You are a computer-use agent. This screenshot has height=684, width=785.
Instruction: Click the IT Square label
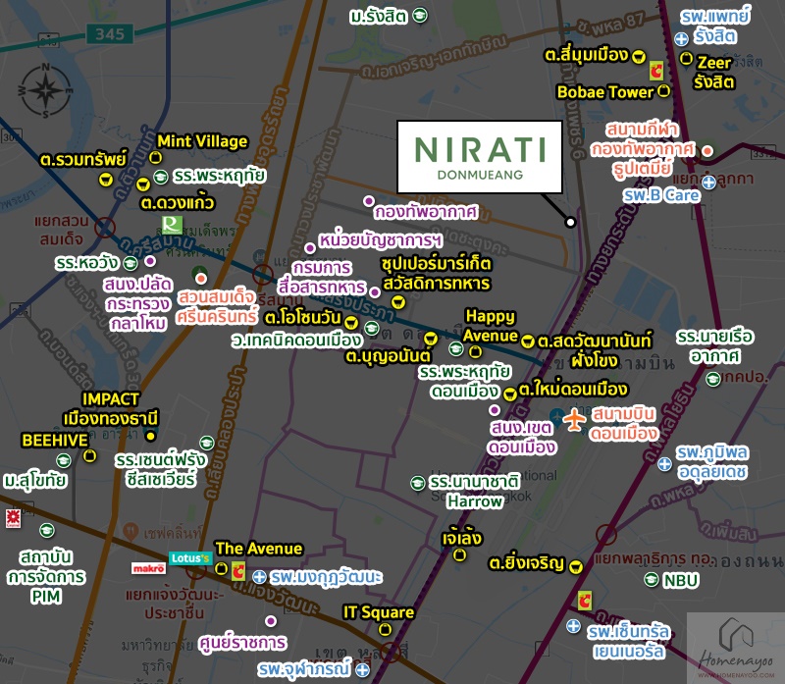click(379, 612)
